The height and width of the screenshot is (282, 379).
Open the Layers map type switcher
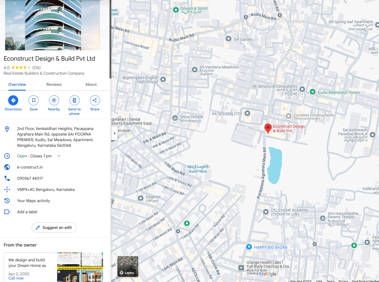tap(128, 267)
